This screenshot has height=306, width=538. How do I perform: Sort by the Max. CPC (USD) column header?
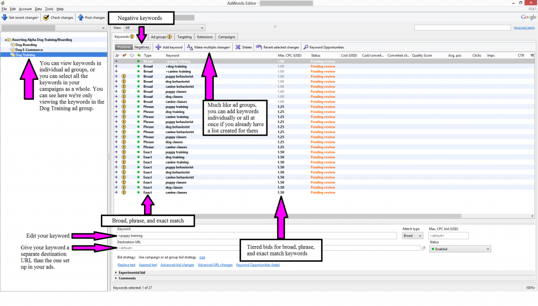[289, 55]
